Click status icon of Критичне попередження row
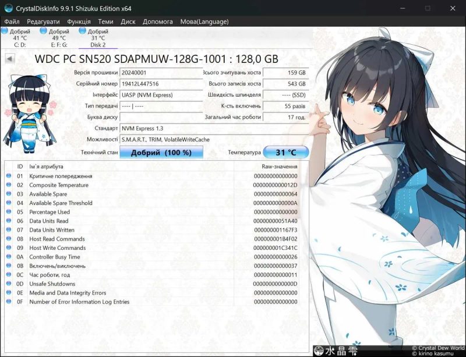 9,176
